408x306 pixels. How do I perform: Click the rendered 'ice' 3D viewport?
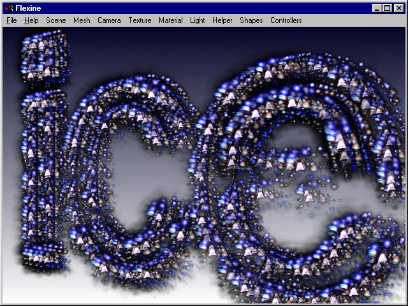click(204, 165)
